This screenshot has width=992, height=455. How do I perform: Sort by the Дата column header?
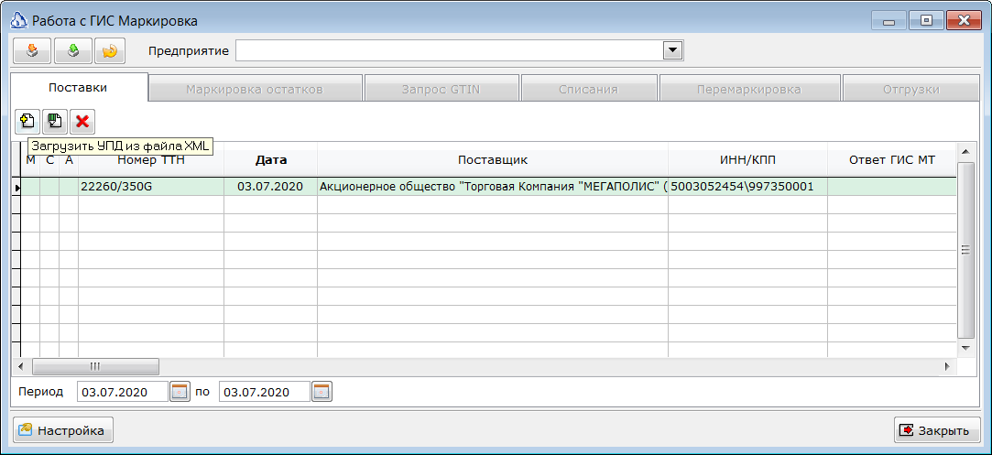pyautogui.click(x=271, y=160)
